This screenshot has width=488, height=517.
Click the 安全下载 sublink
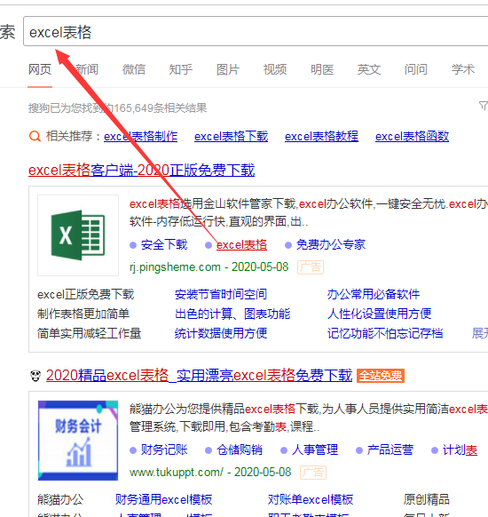pos(164,244)
